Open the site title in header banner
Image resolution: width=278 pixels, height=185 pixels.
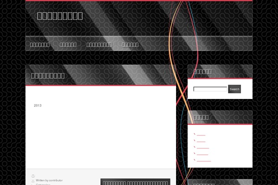(60, 16)
